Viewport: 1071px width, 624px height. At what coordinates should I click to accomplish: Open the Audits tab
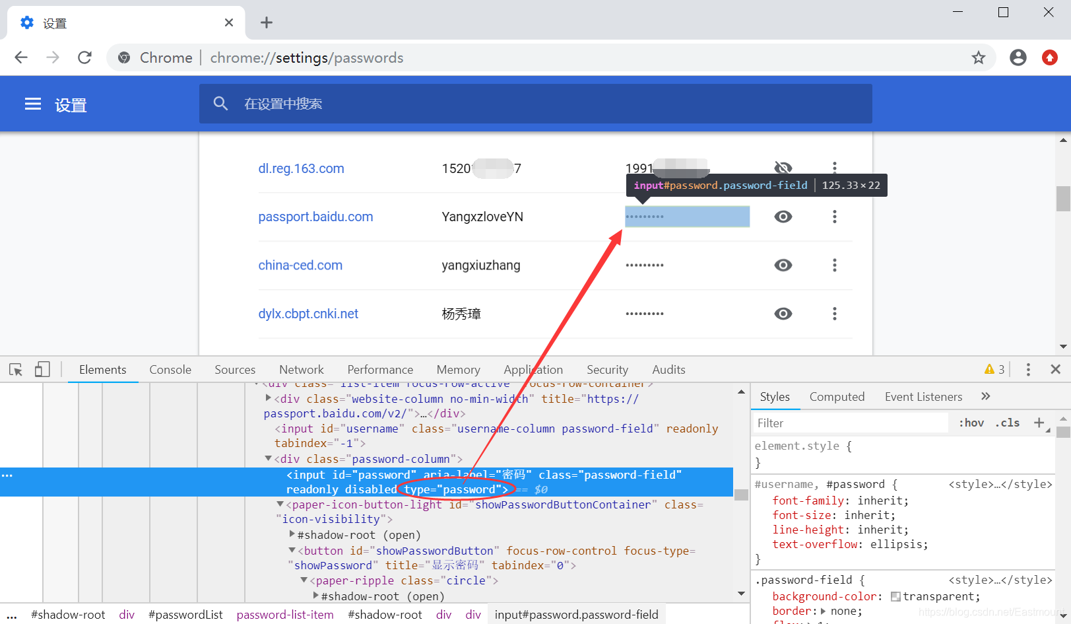pyautogui.click(x=668, y=370)
